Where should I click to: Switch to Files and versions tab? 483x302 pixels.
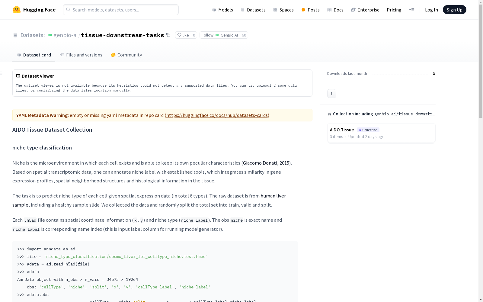81,55
